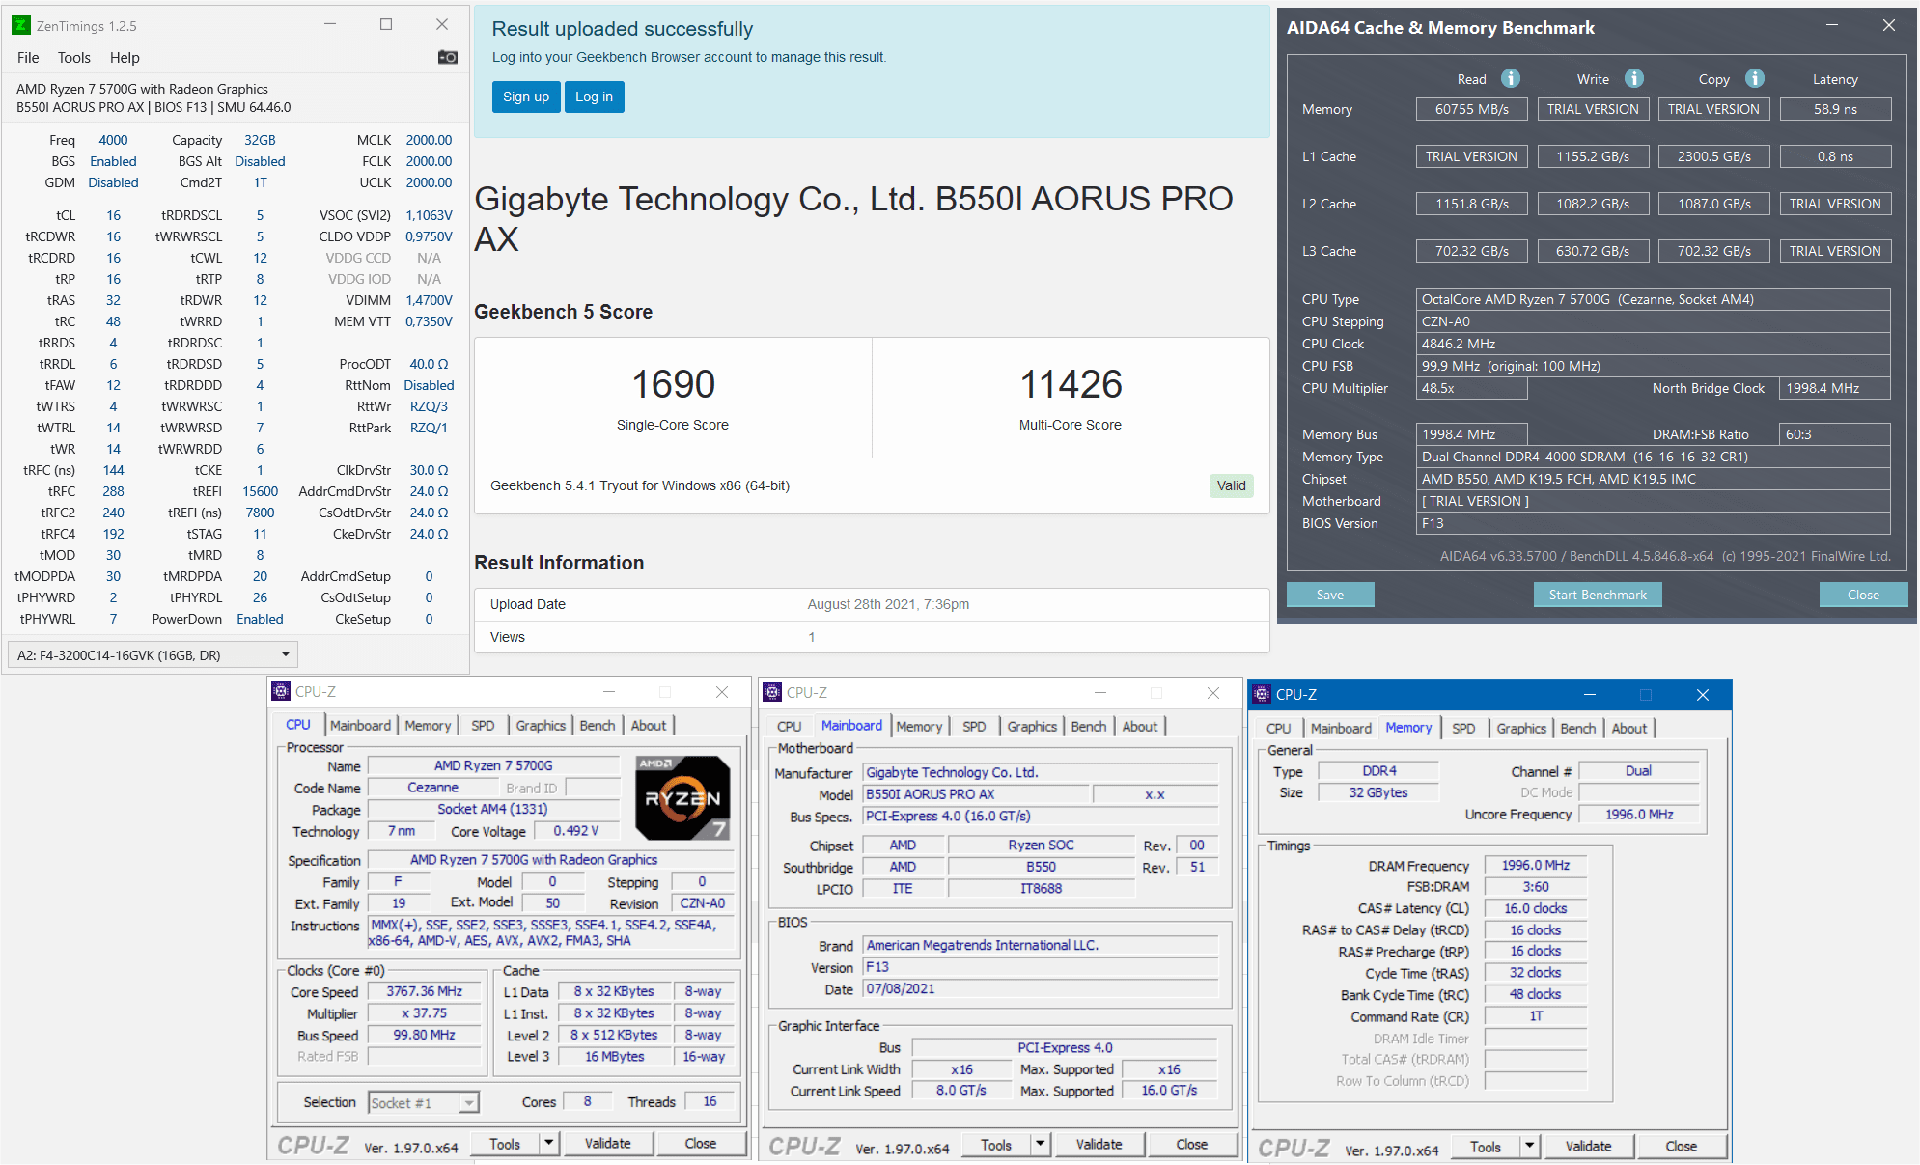Click the Copy info icon in AIDA64
Viewport: 1920px width, 1165px height.
pos(1755,78)
